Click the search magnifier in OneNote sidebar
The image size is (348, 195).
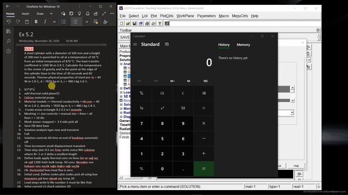[x=9, y=41]
